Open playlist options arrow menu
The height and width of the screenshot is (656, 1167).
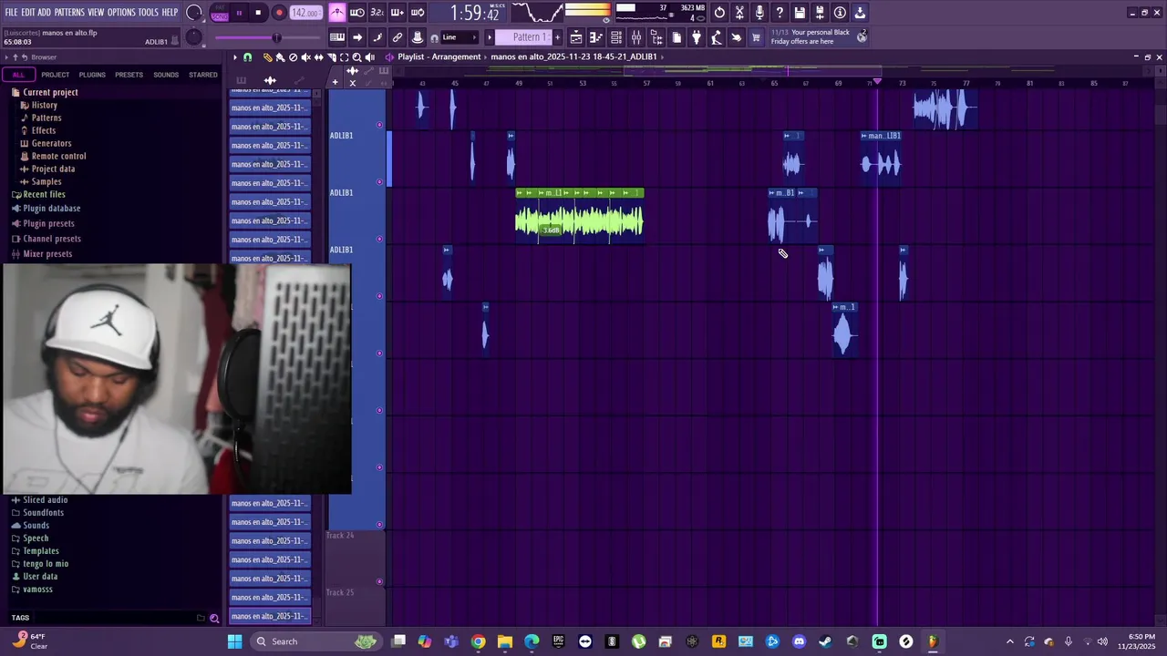click(235, 57)
